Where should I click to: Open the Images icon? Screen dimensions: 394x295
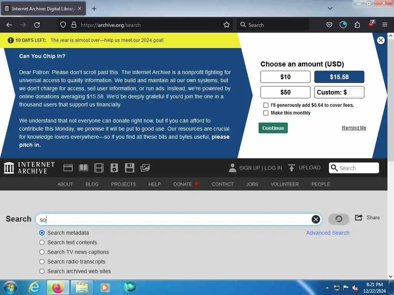point(145,168)
